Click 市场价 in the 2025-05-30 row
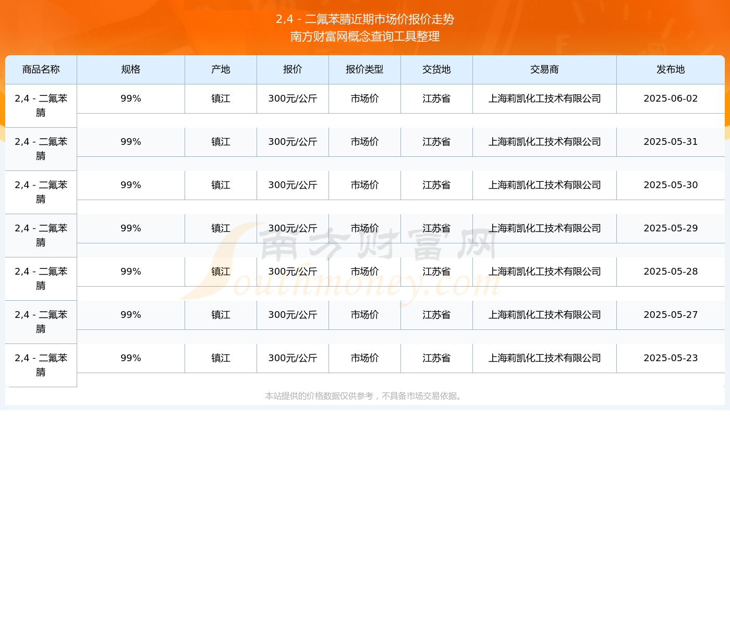The width and height of the screenshot is (730, 628). tap(364, 185)
